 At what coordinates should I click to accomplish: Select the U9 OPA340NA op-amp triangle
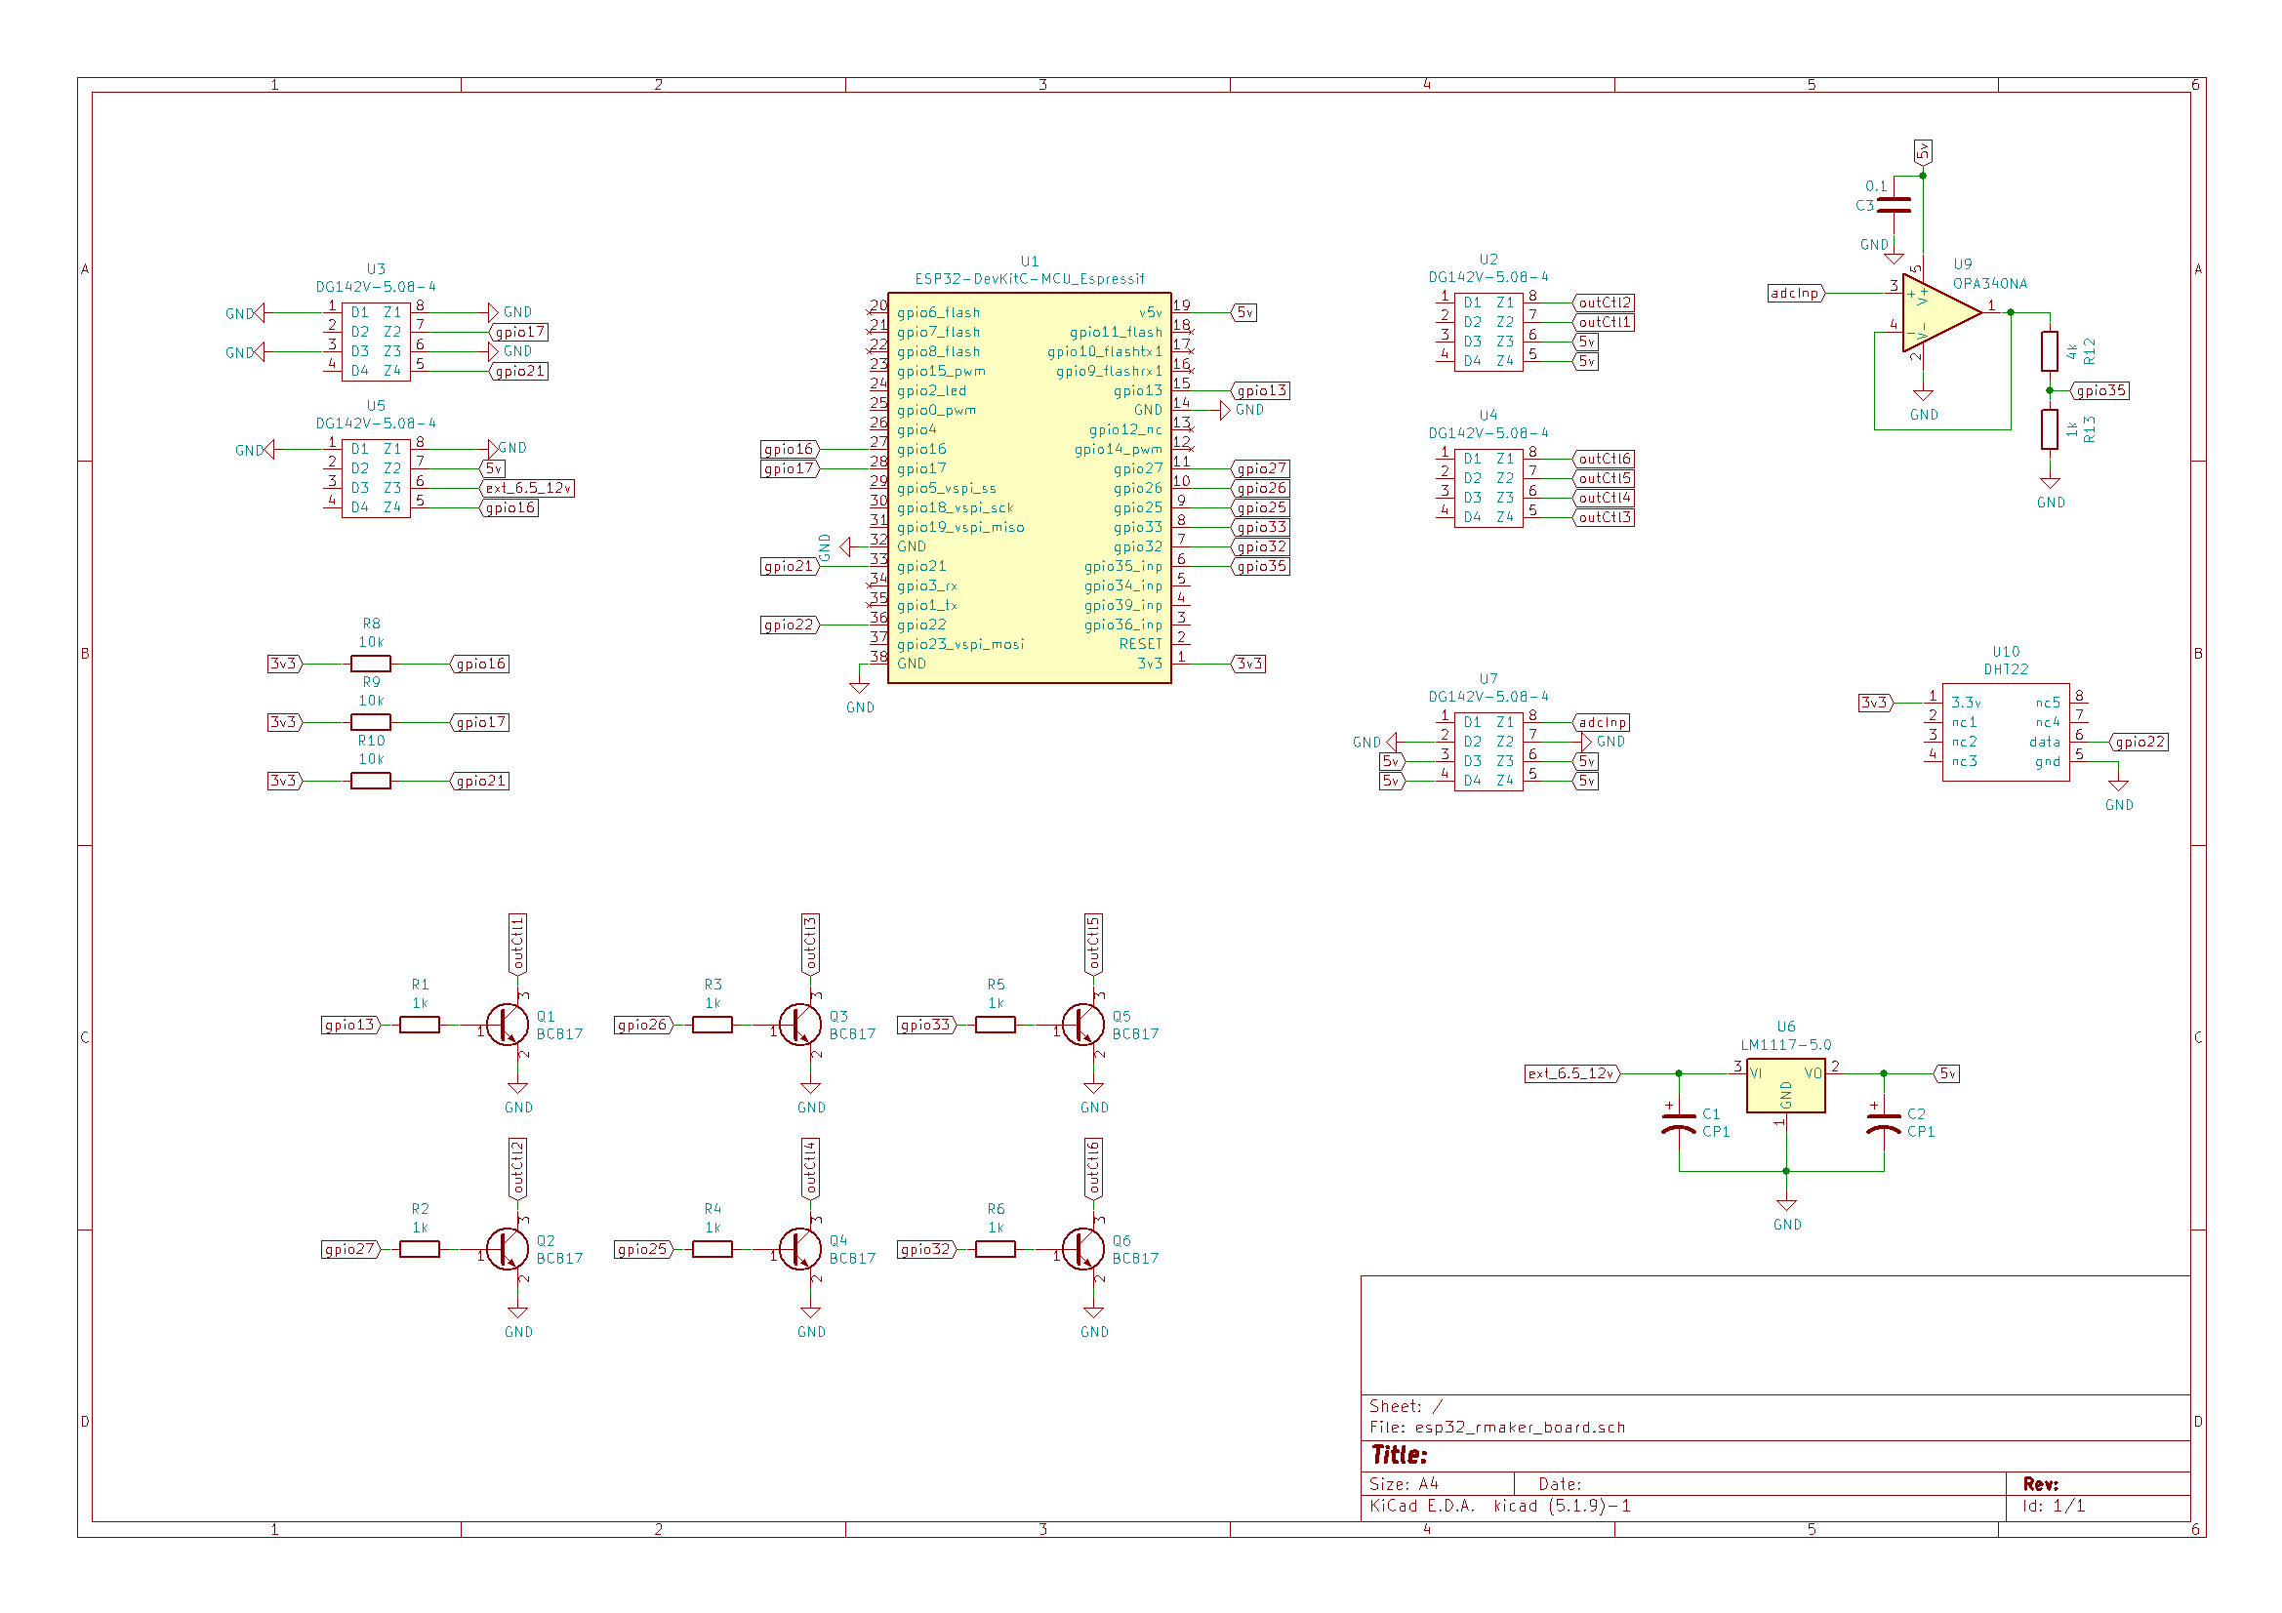click(1936, 313)
